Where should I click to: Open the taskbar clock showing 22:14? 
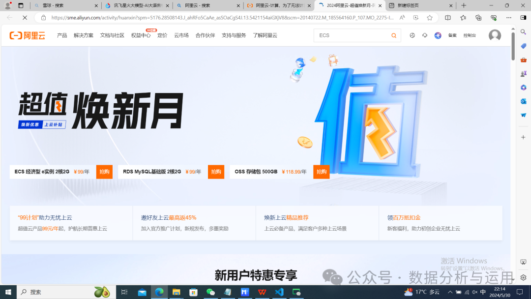point(500,292)
